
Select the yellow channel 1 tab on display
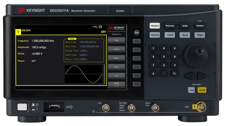(x=18, y=32)
